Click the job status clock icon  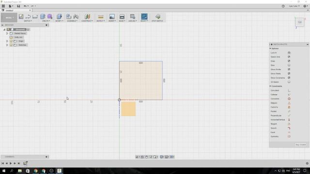point(283,6)
